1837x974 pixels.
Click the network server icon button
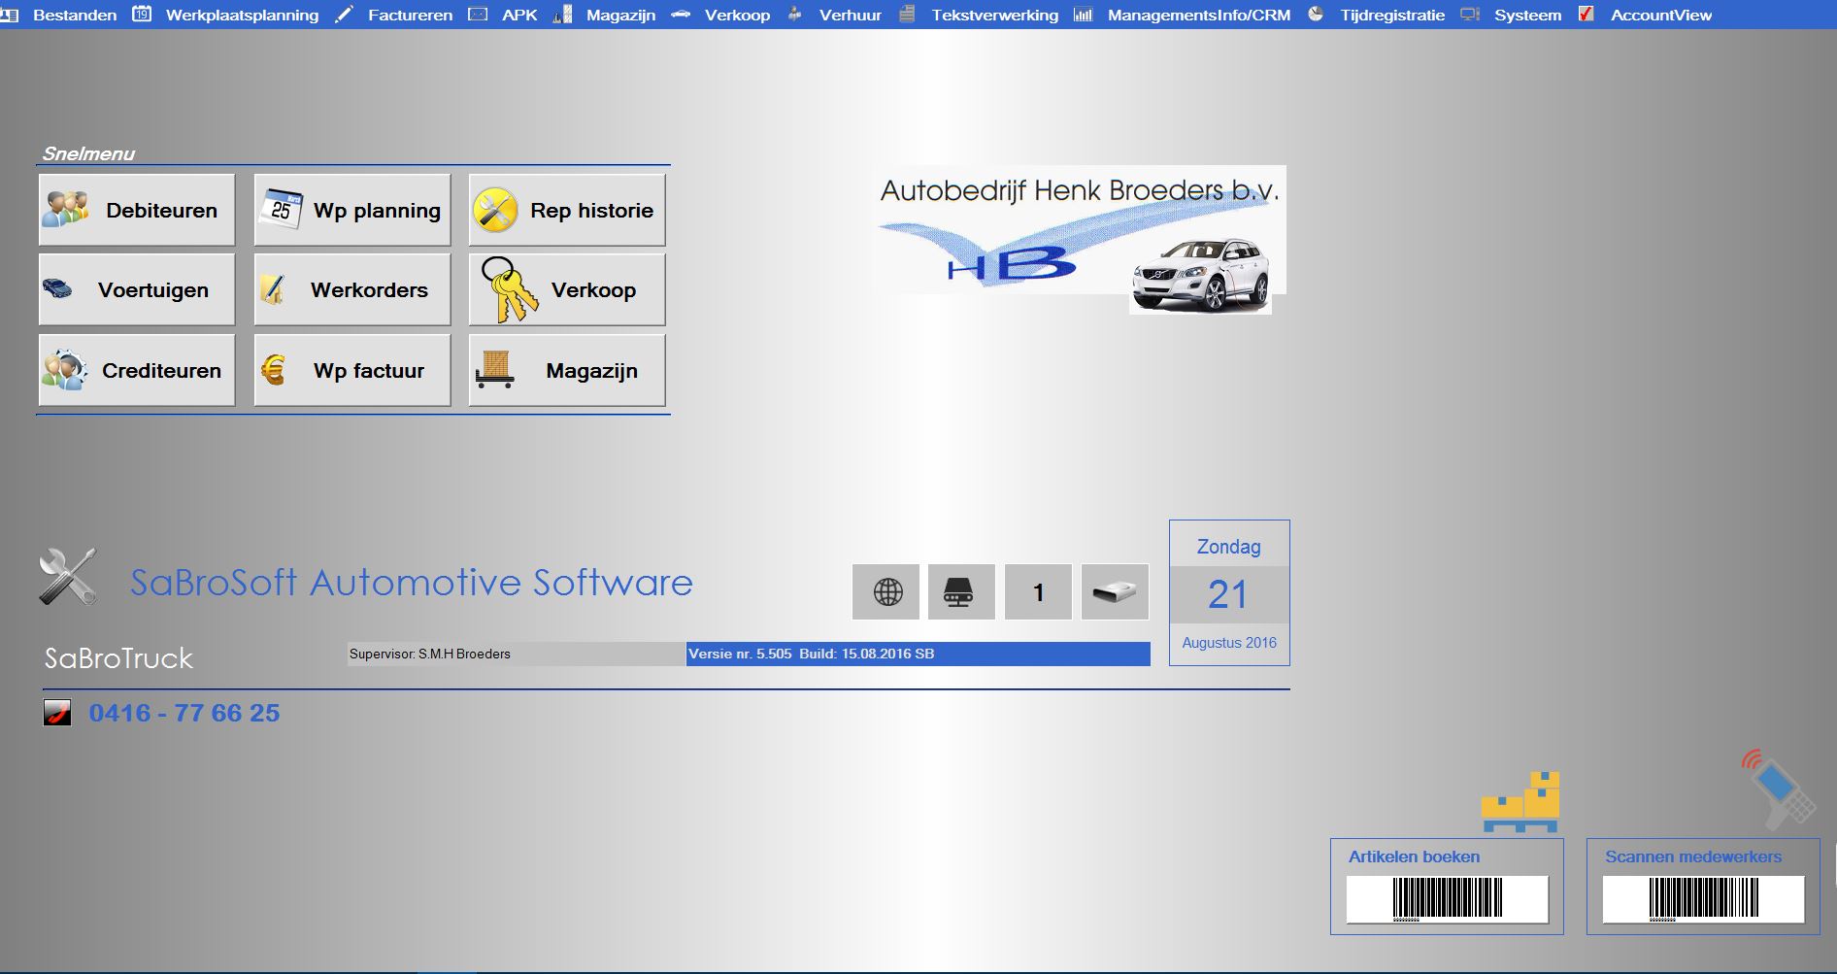coord(961,591)
